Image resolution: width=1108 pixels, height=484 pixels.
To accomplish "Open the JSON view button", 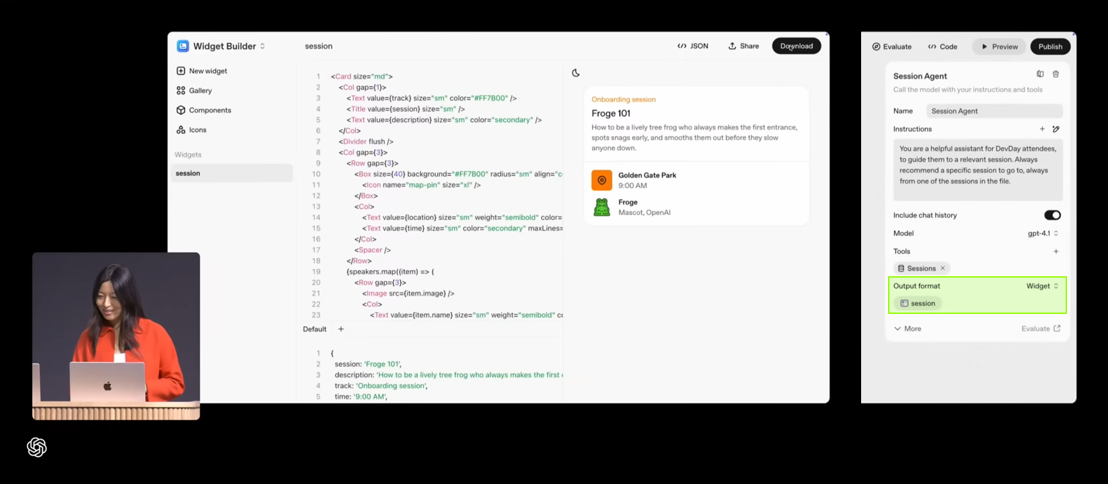I will click(693, 46).
